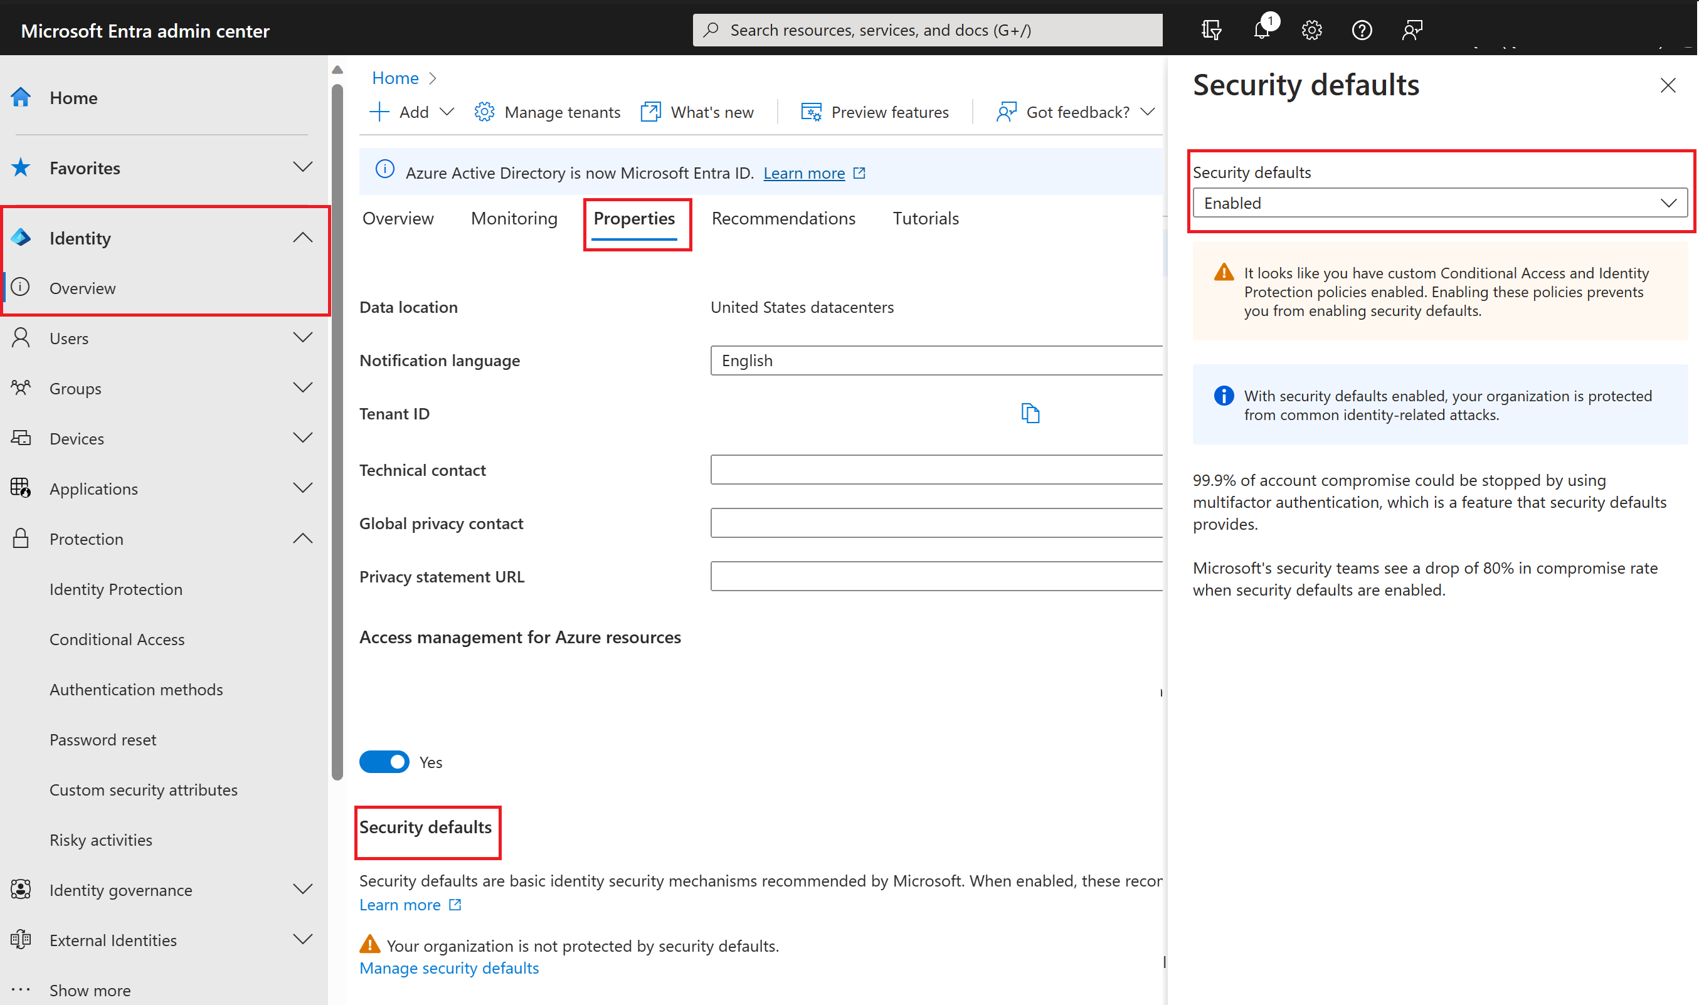Open the help icon
1699x1005 pixels.
point(1362,30)
